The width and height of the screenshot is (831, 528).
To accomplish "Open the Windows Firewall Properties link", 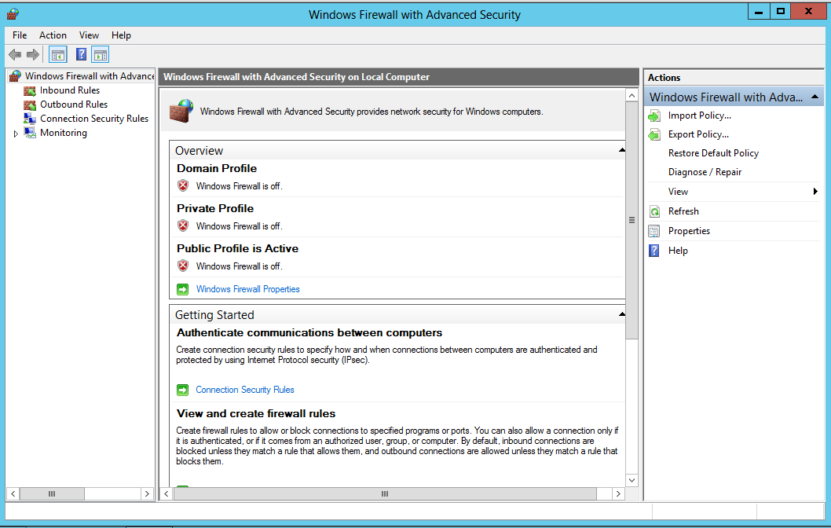I will pos(248,289).
